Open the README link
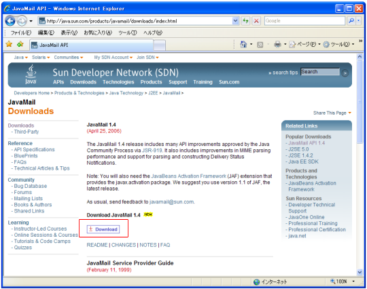The image size is (367, 289). click(97, 245)
